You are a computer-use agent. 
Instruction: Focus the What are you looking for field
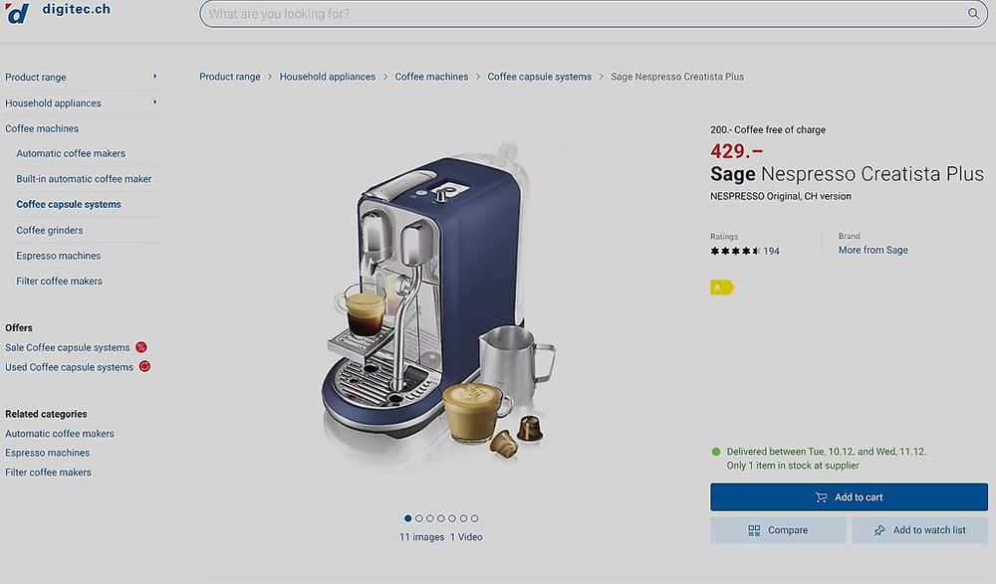585,13
